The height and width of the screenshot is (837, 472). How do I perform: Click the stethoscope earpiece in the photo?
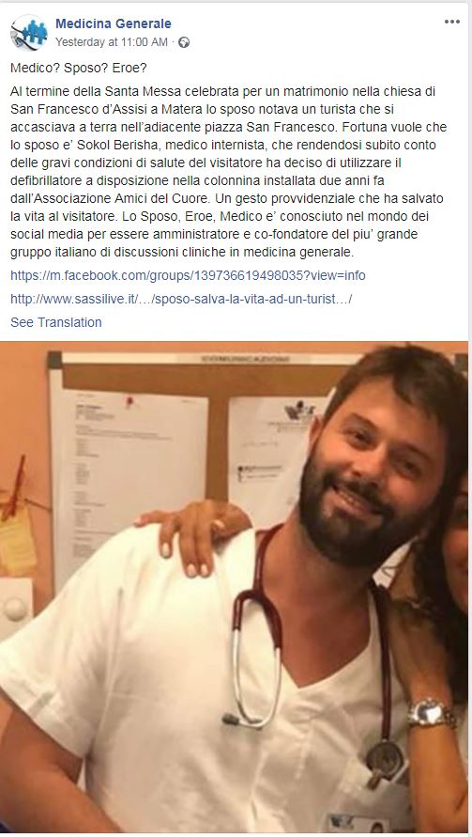click(x=231, y=719)
